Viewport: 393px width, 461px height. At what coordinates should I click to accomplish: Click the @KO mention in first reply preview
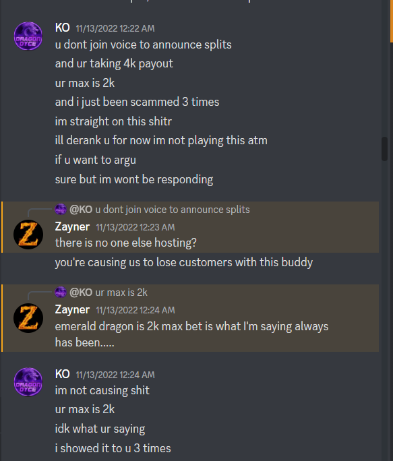[81, 210]
